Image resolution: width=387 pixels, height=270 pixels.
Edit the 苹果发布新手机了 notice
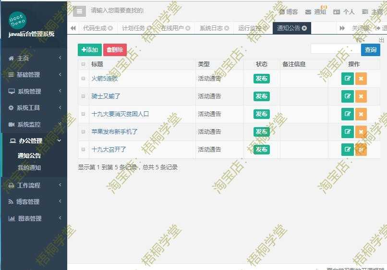pos(348,132)
